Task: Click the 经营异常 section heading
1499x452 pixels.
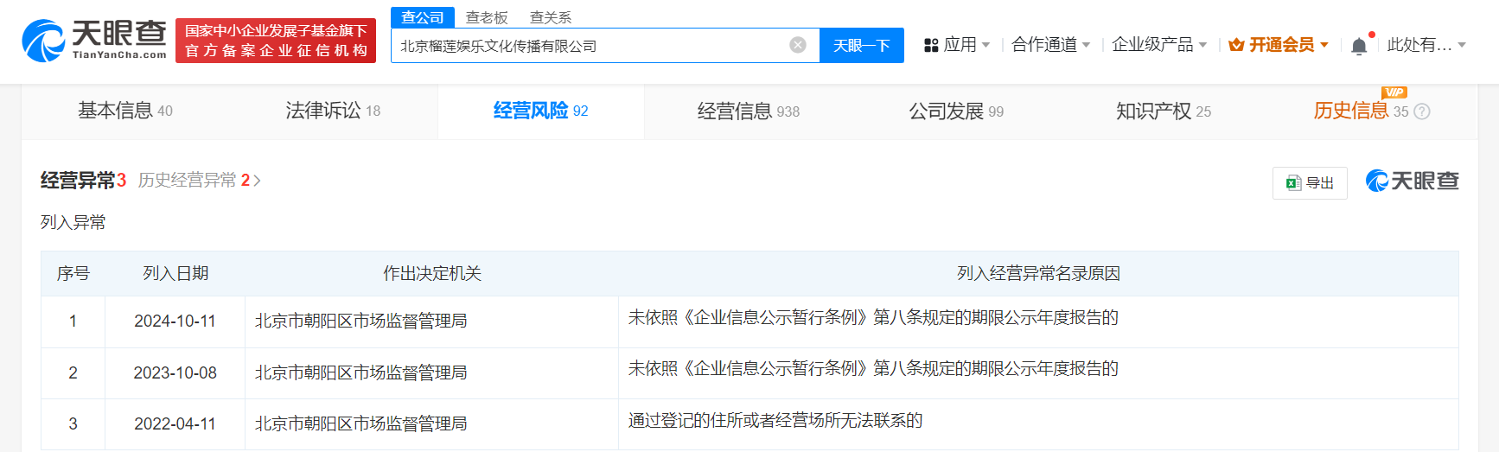Action: tap(84, 180)
